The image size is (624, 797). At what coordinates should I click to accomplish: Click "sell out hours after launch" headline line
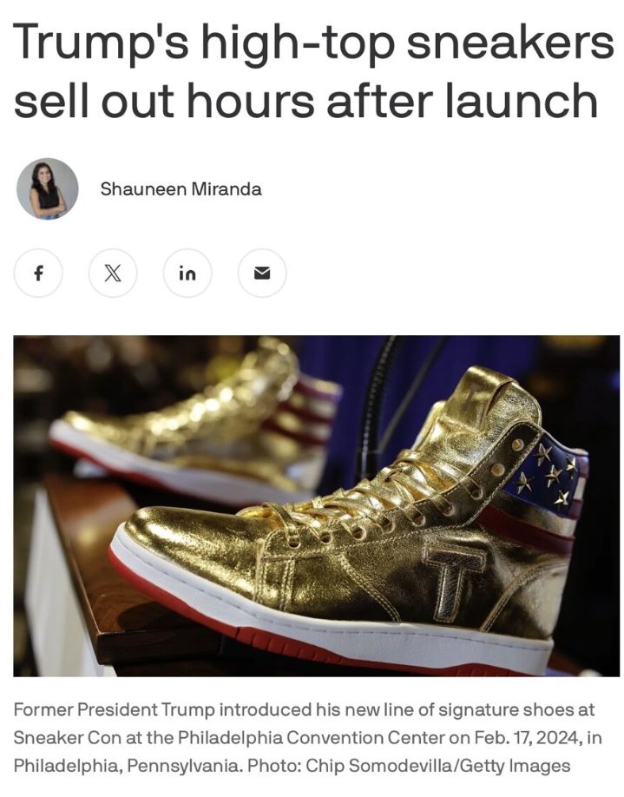(x=305, y=100)
